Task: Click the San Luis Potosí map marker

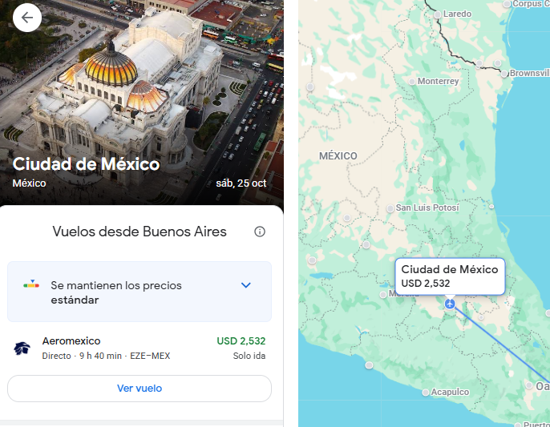Action: click(x=390, y=208)
